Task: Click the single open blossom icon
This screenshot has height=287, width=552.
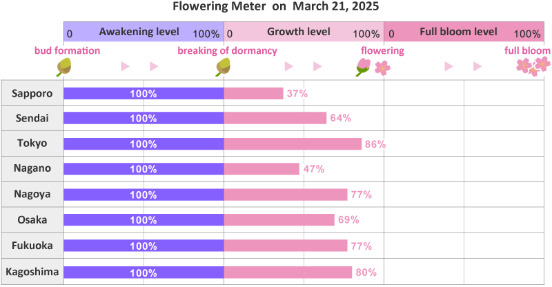Action: pos(382,68)
